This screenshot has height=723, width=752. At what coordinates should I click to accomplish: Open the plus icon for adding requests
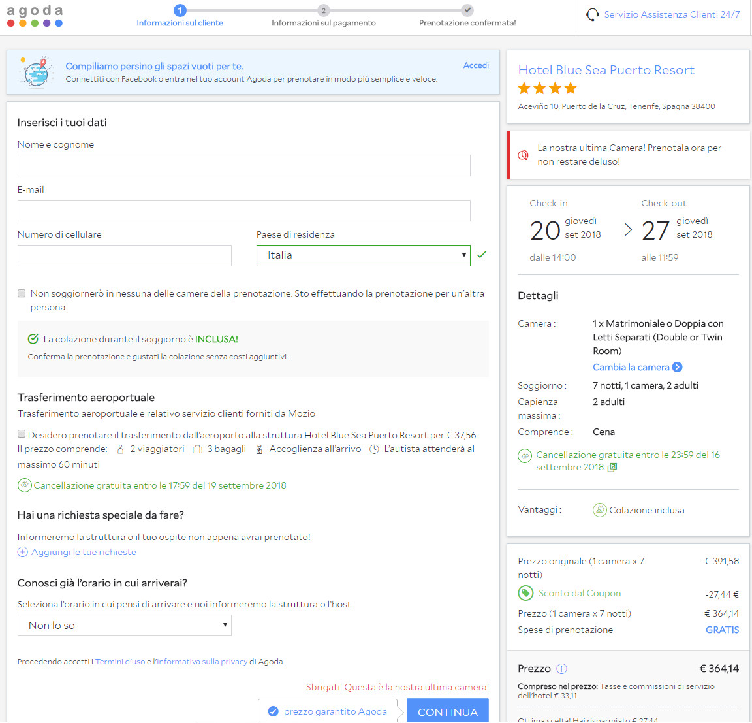tap(23, 552)
